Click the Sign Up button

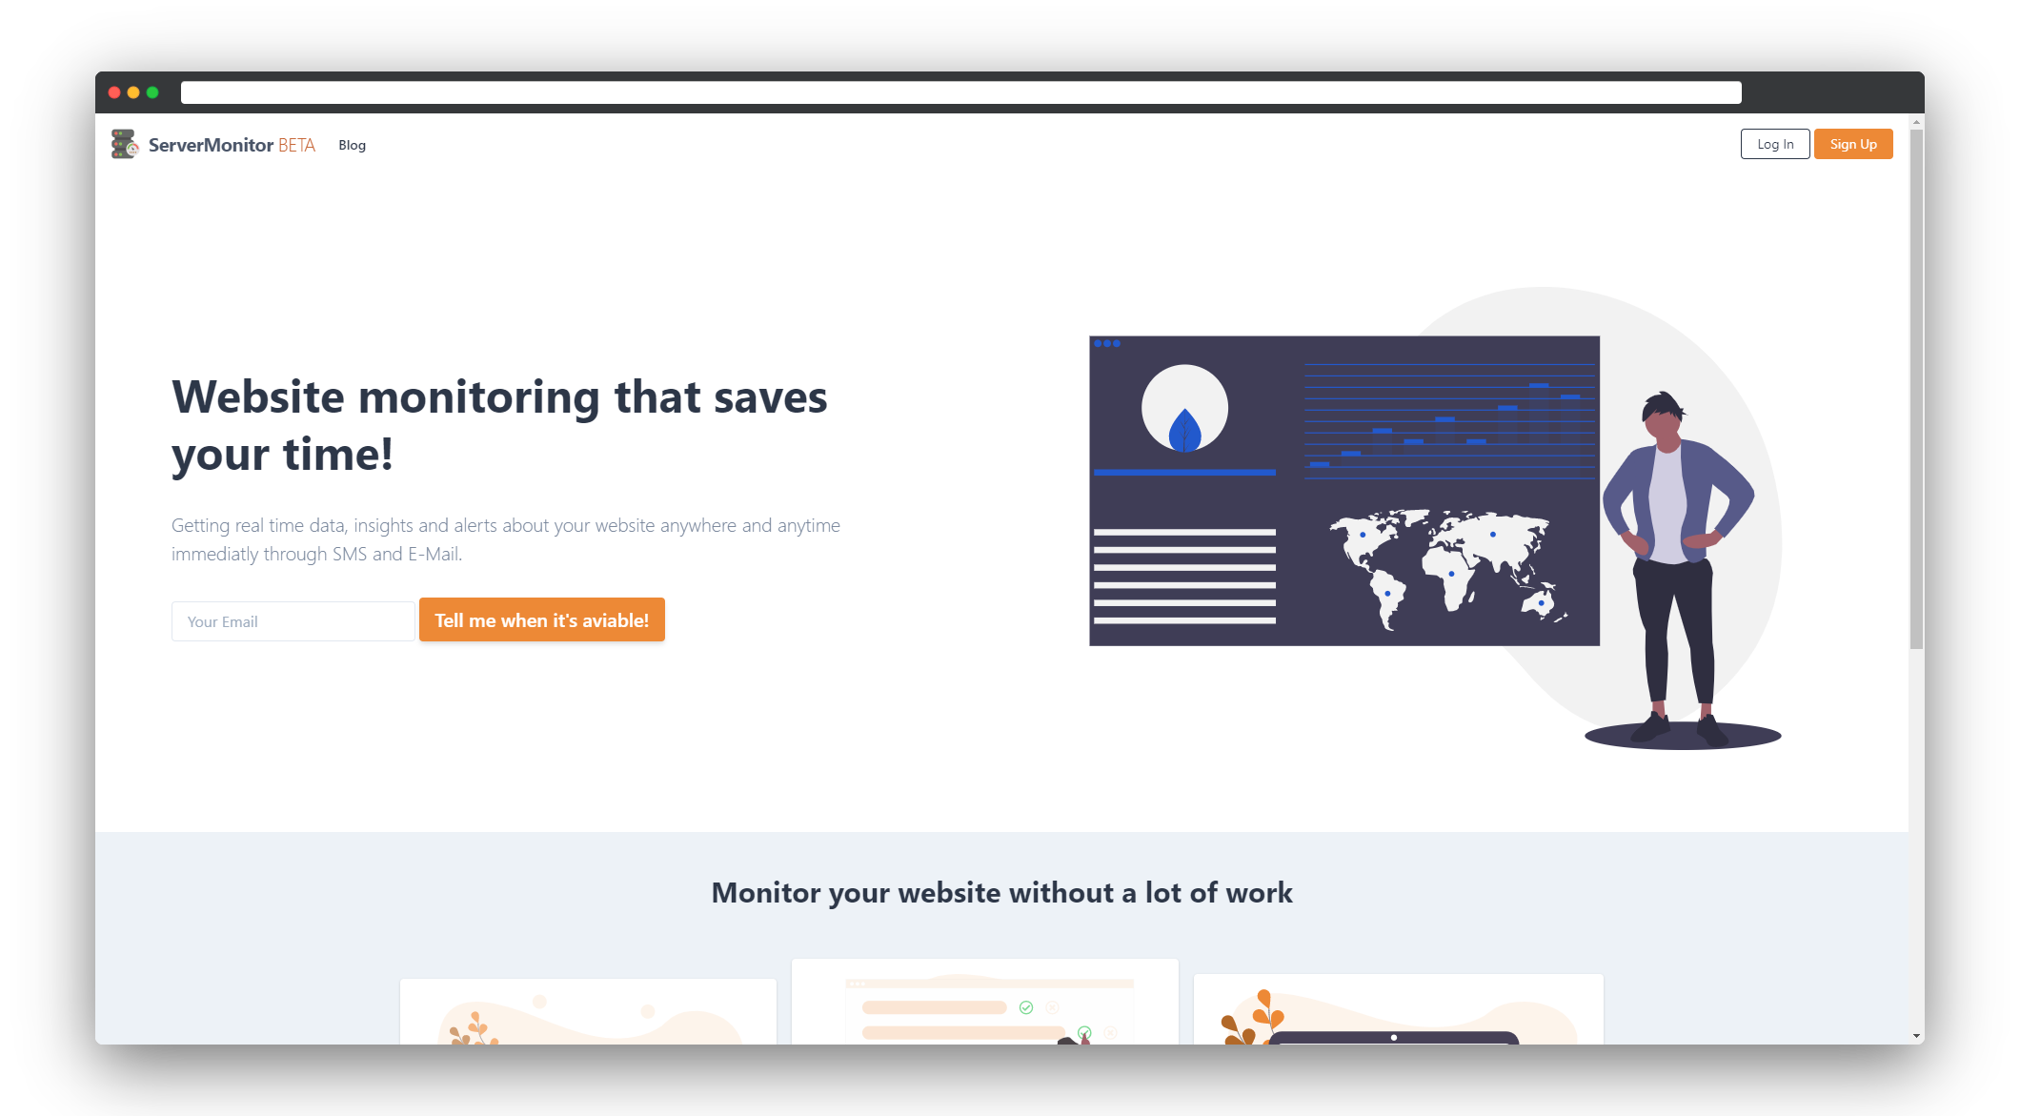(x=1851, y=143)
